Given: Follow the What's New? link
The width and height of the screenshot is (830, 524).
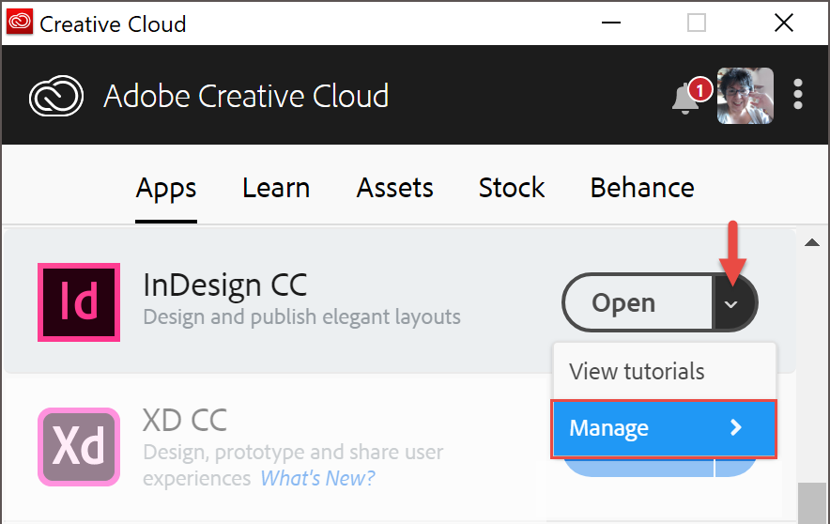Looking at the screenshot, I should coord(317,479).
